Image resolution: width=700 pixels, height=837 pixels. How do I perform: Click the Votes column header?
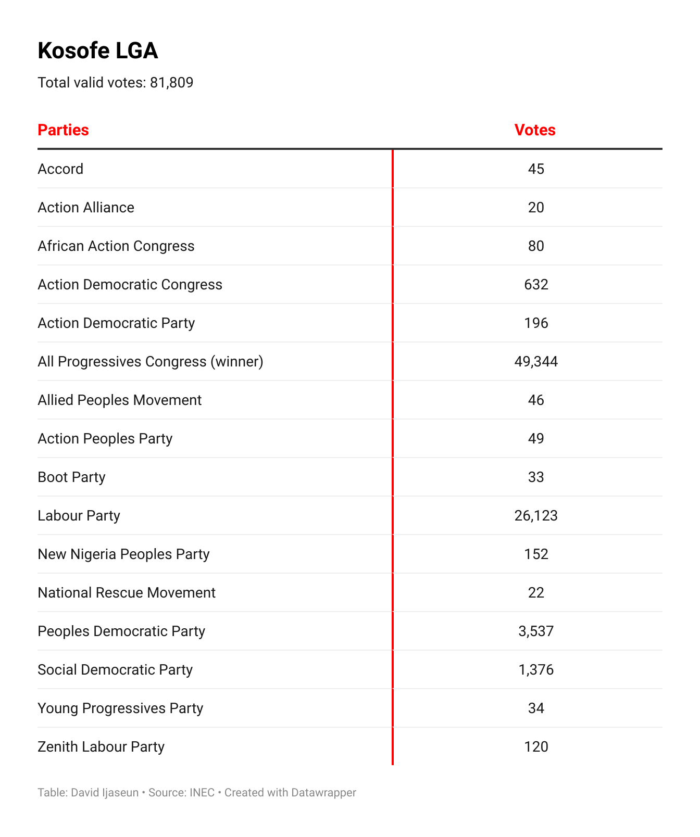[535, 130]
